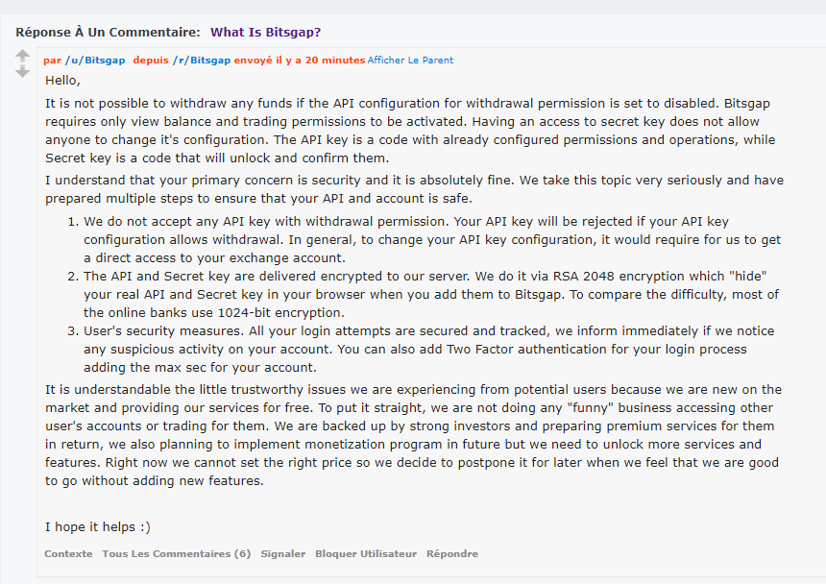Select 'Contexte' to view comment context

click(x=68, y=553)
